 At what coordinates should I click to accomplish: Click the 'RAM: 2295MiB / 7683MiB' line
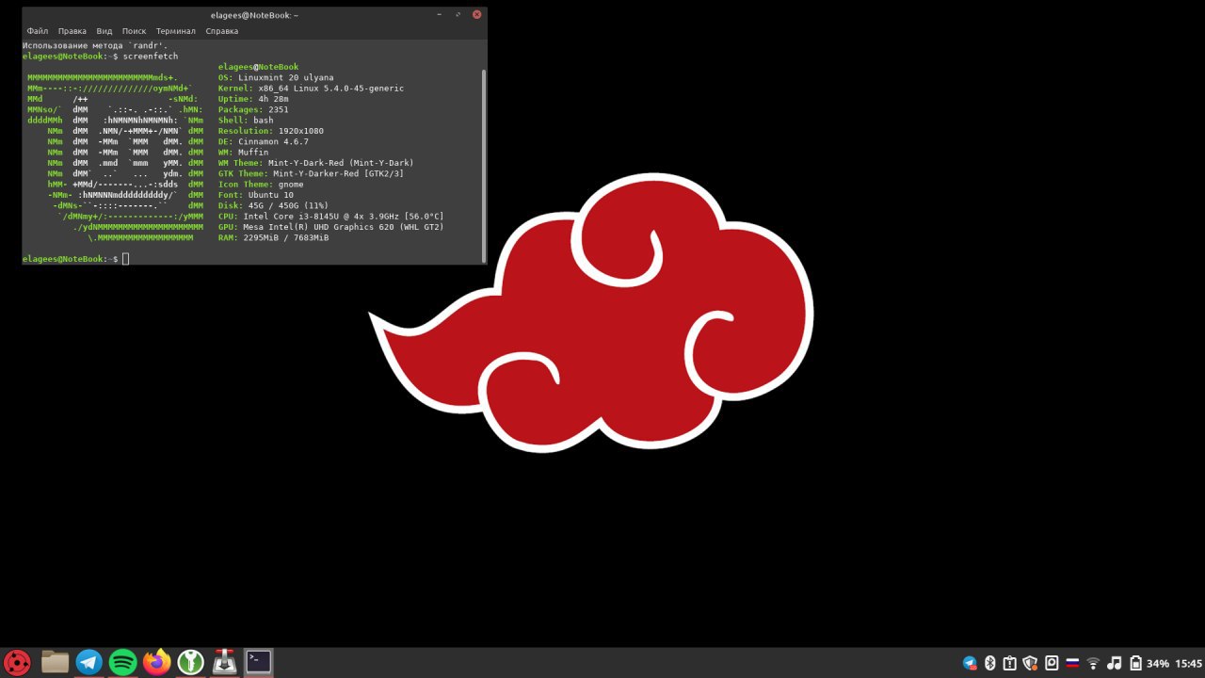[x=273, y=238]
